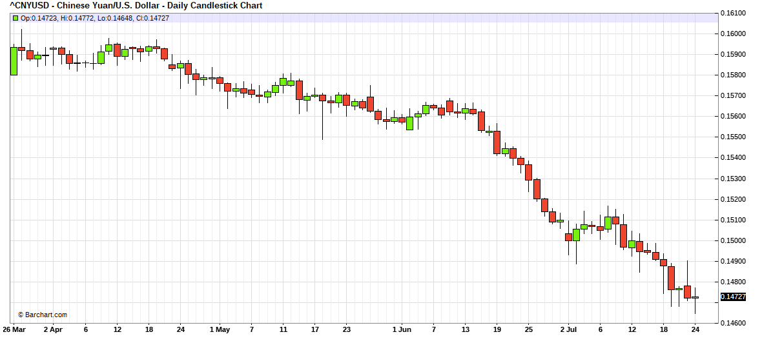
Task: Click the 1 Jun date label
Action: (402, 329)
